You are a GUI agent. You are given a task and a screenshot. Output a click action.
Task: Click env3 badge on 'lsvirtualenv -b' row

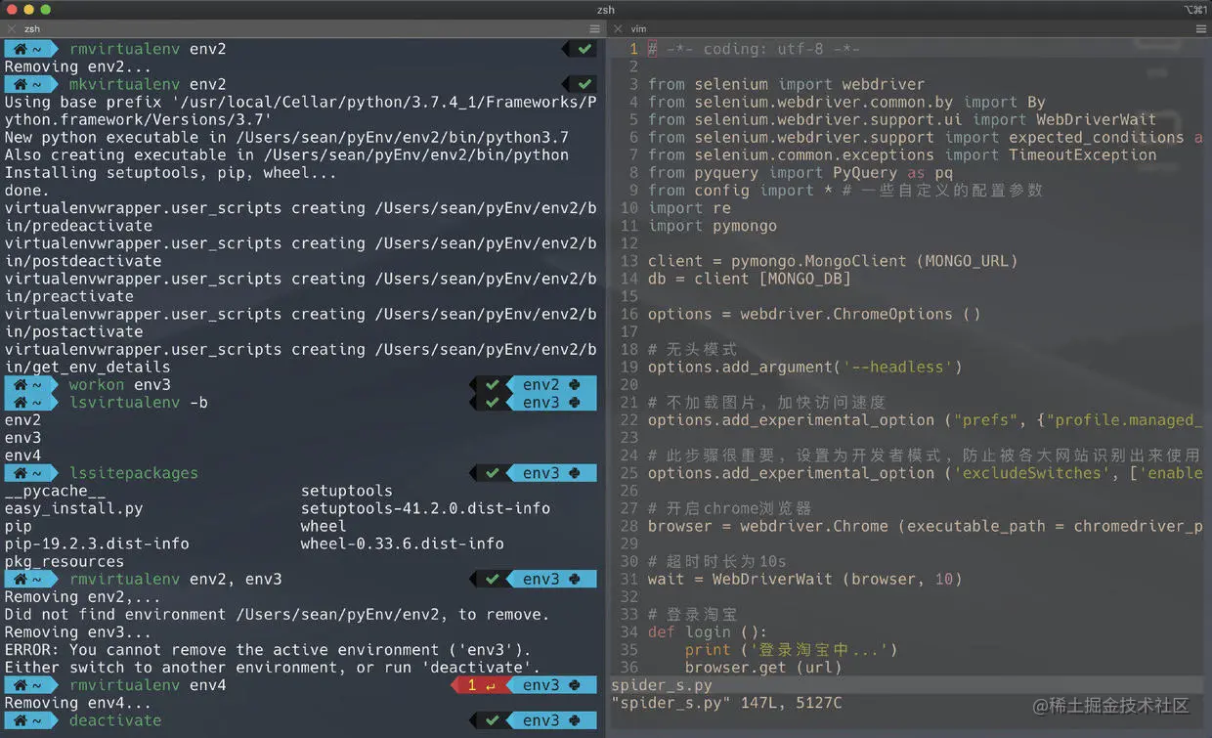click(x=551, y=403)
